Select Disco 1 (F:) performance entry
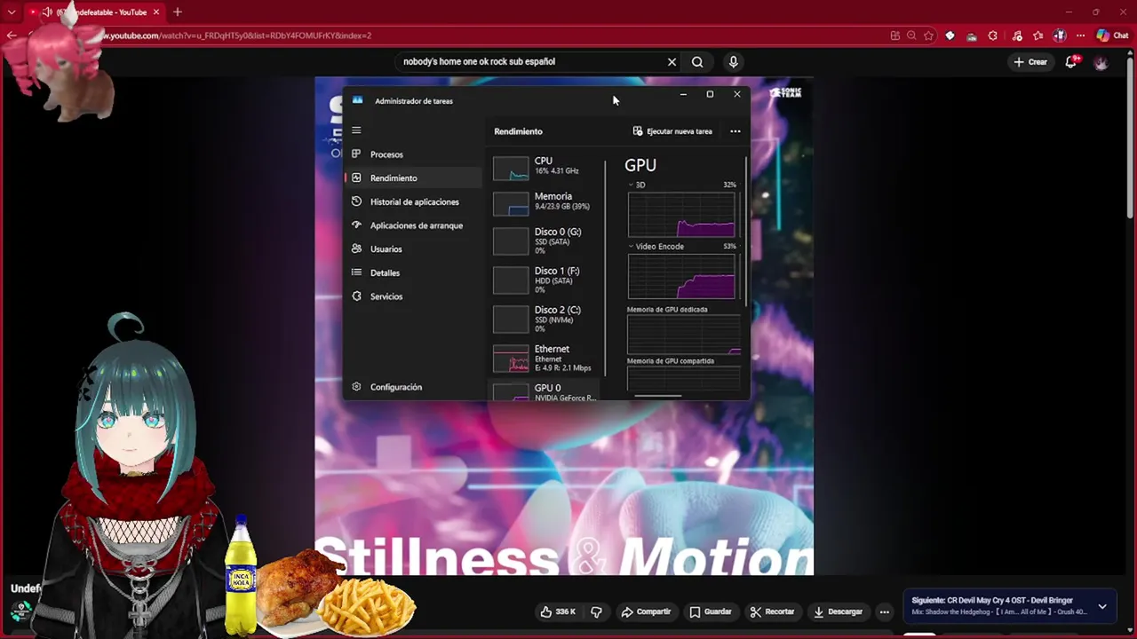 (545, 280)
